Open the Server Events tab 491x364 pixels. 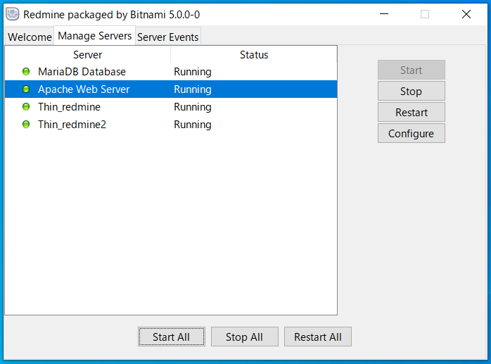[x=167, y=37]
